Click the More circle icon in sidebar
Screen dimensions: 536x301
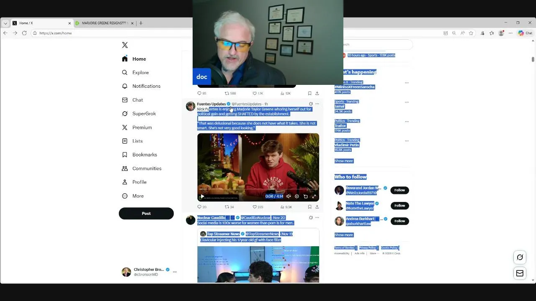pos(125,196)
